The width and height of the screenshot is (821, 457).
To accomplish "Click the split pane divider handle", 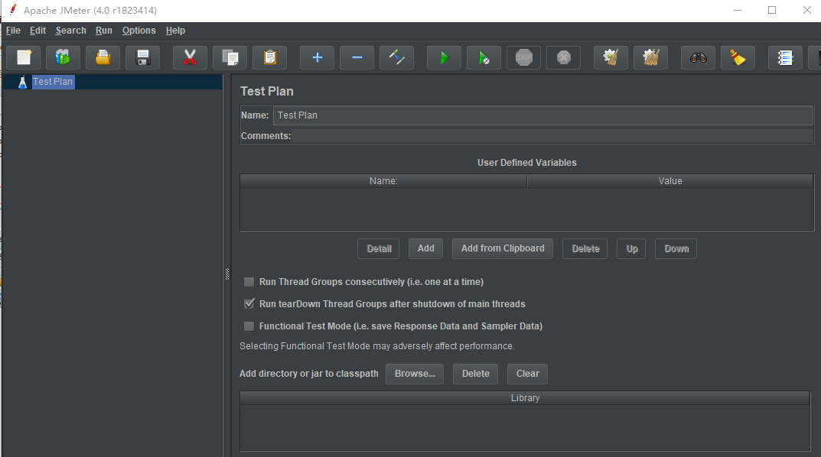I will coord(227,274).
